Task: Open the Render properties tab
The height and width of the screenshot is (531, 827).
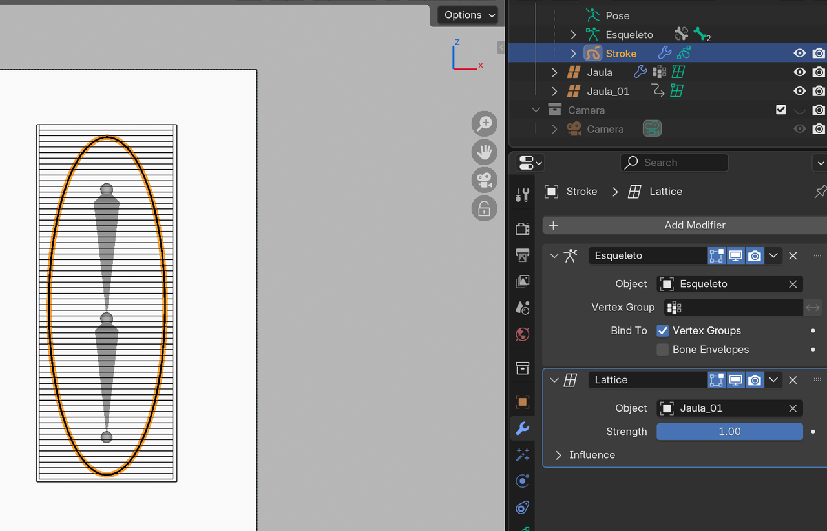Action: tap(523, 229)
